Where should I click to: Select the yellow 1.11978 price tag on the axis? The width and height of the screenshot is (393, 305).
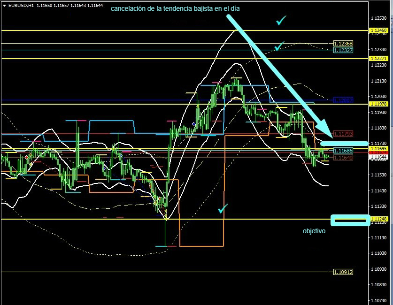[378, 104]
